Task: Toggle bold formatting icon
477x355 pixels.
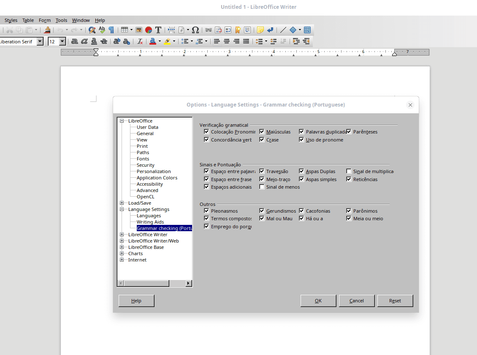Action: point(75,41)
